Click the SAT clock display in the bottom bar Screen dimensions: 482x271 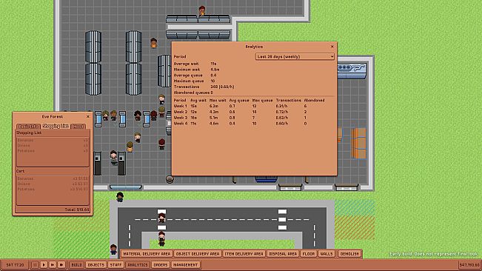coord(15,264)
